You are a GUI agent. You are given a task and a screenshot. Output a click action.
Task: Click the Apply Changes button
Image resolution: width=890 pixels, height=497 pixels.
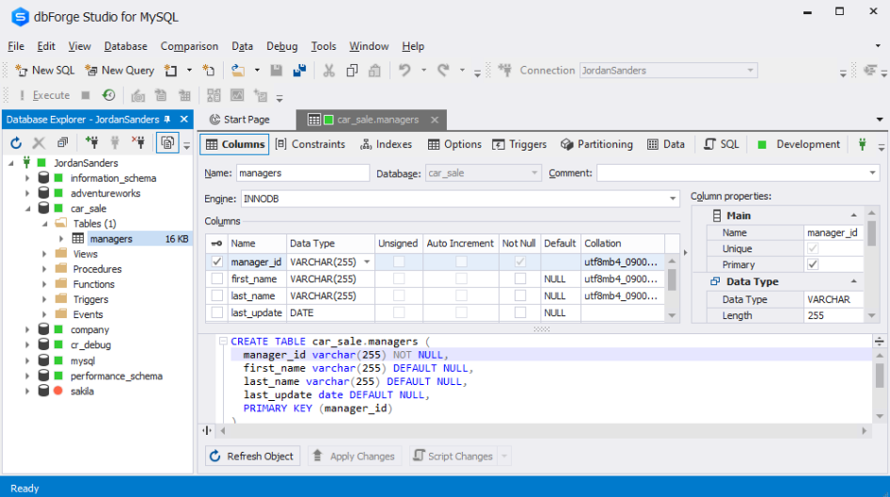[x=354, y=457]
